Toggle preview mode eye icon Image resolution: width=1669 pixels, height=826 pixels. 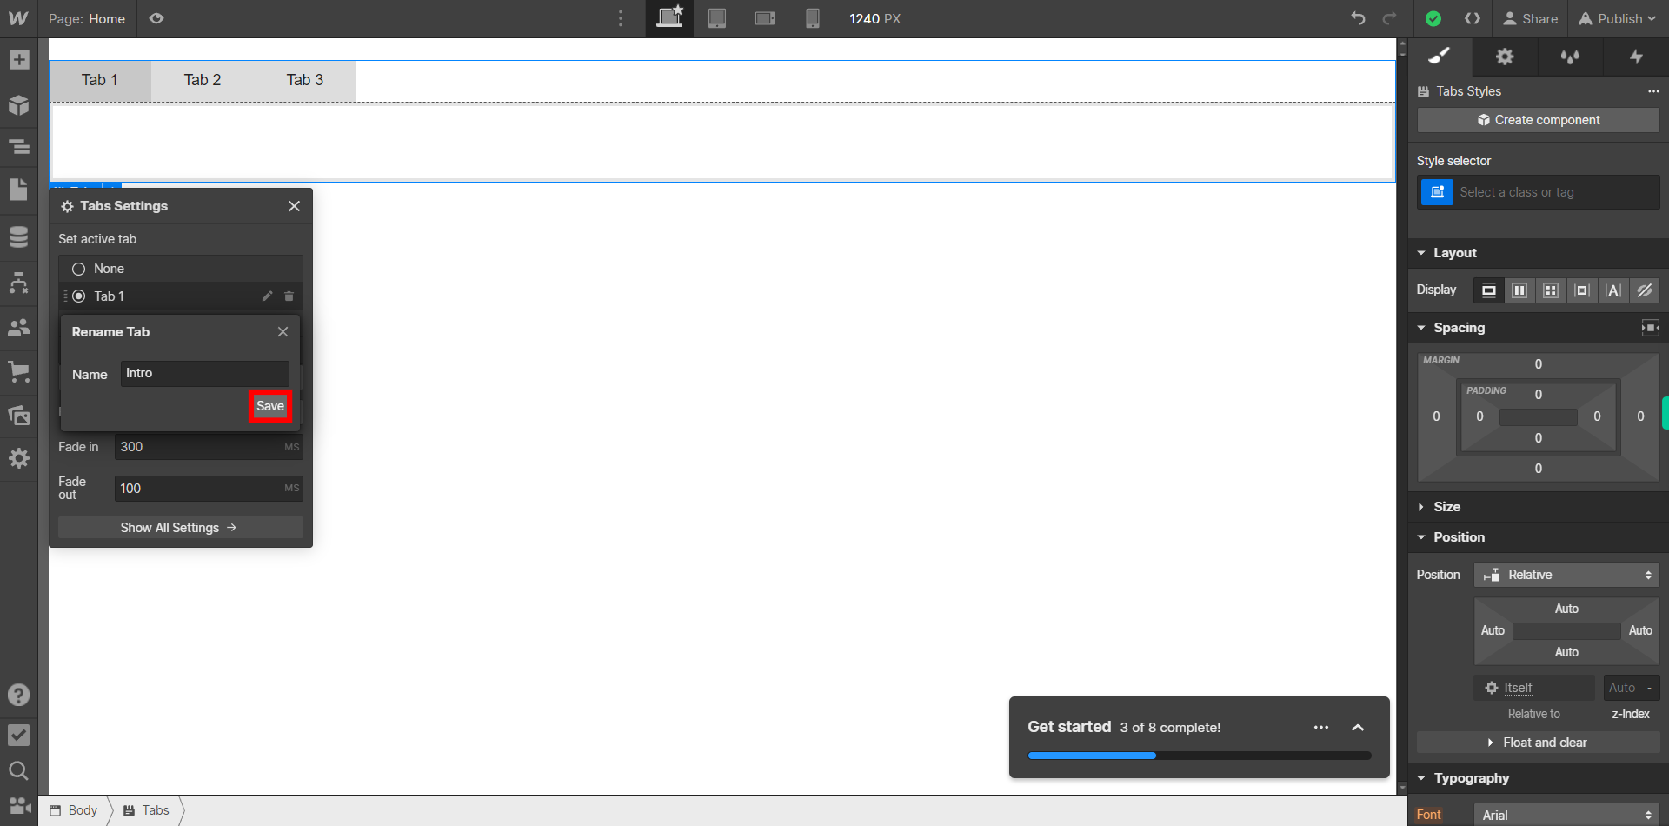(156, 18)
